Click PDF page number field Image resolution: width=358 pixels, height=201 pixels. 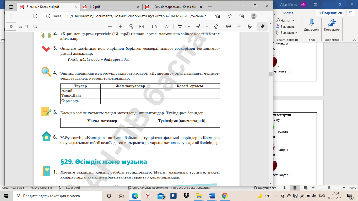pos(11,26)
